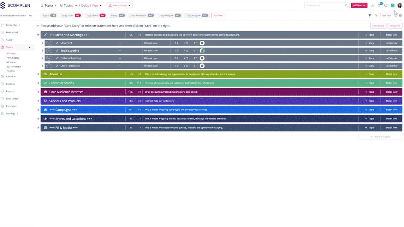Click the New Idea button
Screen dimensions: 404x227
[386, 15]
